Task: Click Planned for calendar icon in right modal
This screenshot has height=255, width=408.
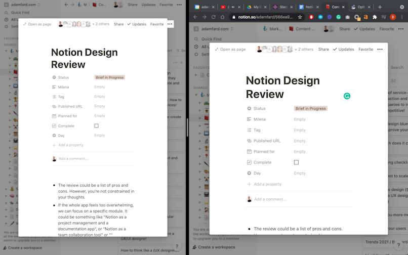Action: pos(249,152)
